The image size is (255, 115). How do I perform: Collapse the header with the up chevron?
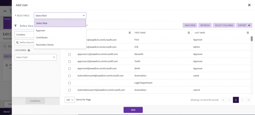5,11
